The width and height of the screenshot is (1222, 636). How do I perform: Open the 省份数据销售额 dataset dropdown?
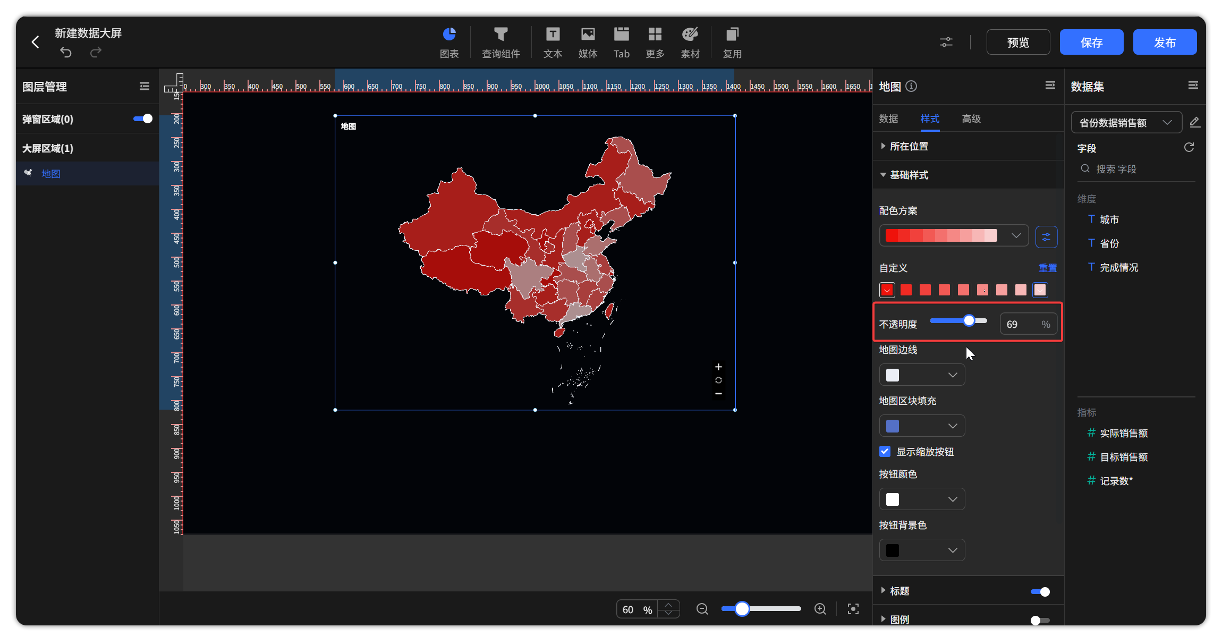point(1126,122)
